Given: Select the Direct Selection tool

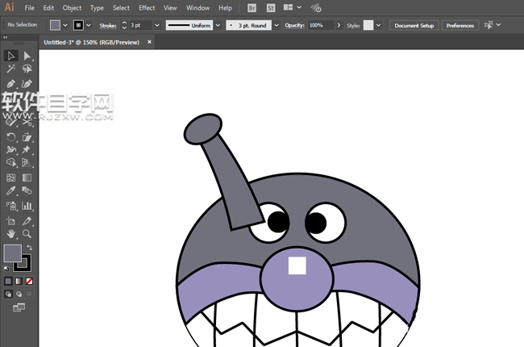Looking at the screenshot, I should coord(27,56).
